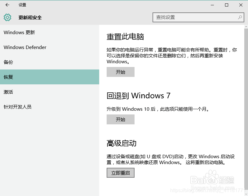Select 备份 in sidebar
The height and width of the screenshot is (196, 248).
point(50,62)
